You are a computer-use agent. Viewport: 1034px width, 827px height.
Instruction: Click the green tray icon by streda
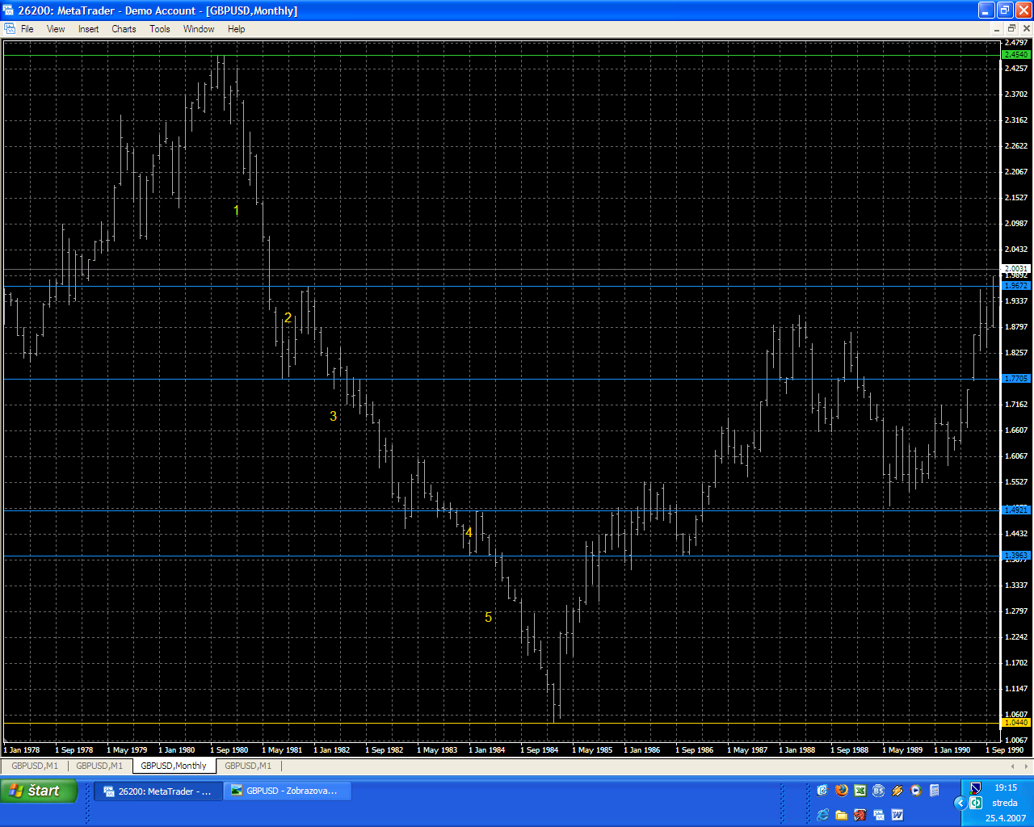tap(976, 803)
